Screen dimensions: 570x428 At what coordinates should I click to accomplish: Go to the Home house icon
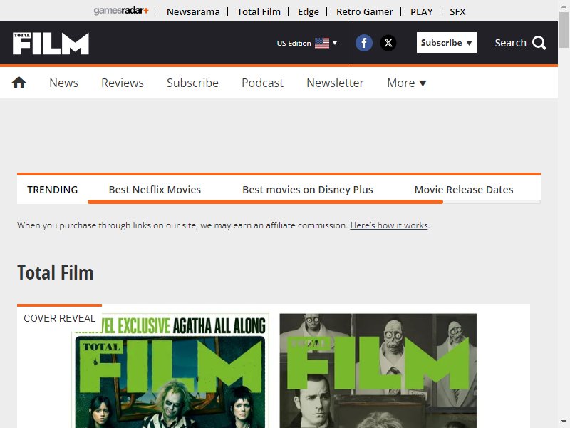click(19, 83)
